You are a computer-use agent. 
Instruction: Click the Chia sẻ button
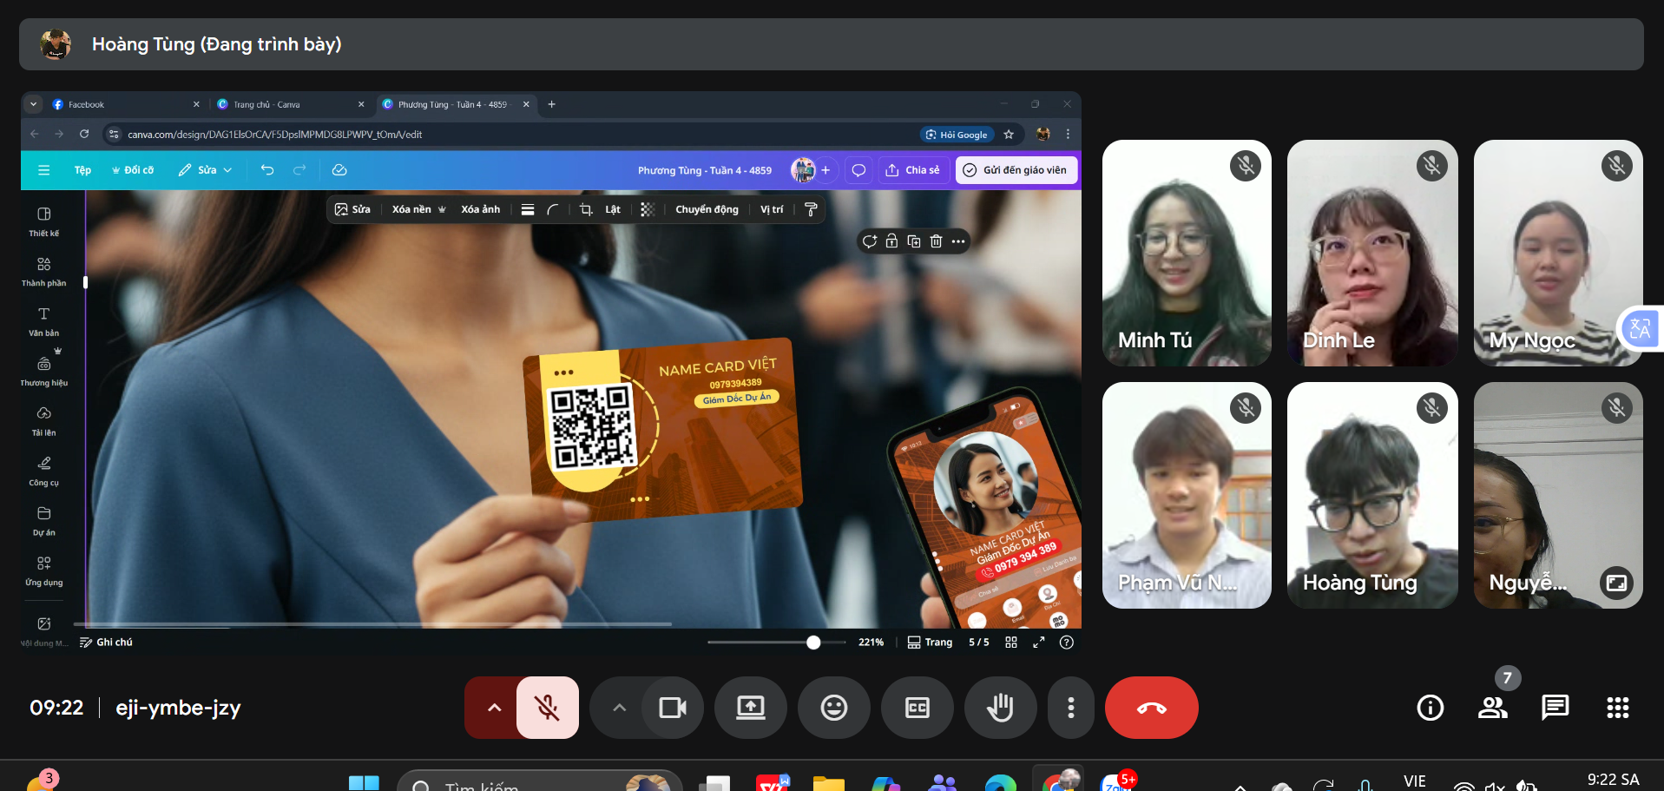click(x=912, y=170)
